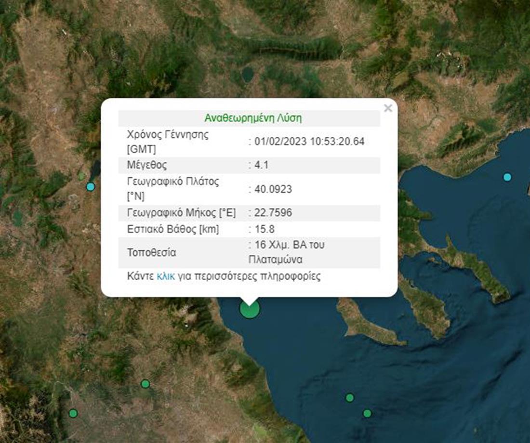Click the small dark lake above the popup

click(248, 74)
